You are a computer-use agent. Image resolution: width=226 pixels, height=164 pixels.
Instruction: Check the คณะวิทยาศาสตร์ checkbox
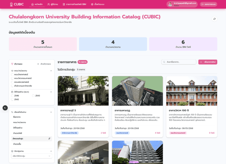click(12, 75)
